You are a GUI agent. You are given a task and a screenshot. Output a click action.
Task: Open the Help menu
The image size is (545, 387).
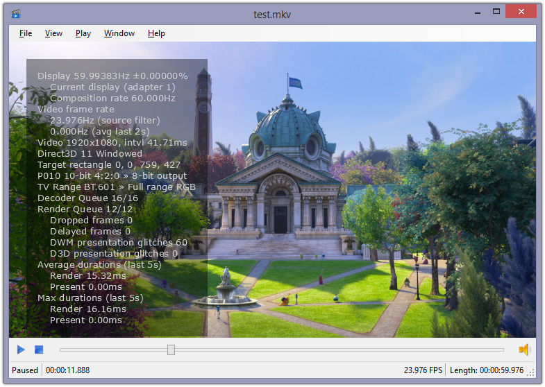(156, 33)
